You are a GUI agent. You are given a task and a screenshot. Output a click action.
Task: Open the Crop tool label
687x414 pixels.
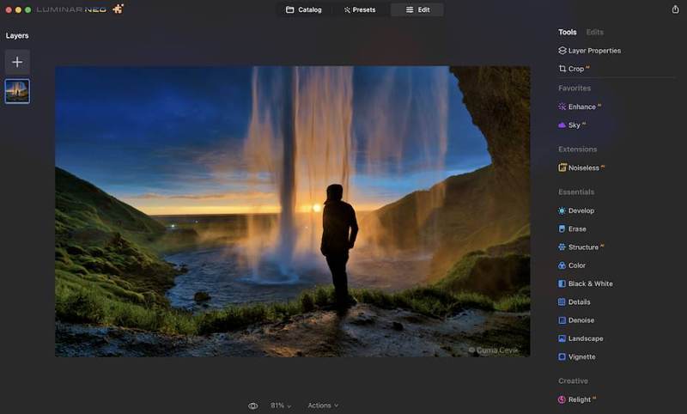575,69
